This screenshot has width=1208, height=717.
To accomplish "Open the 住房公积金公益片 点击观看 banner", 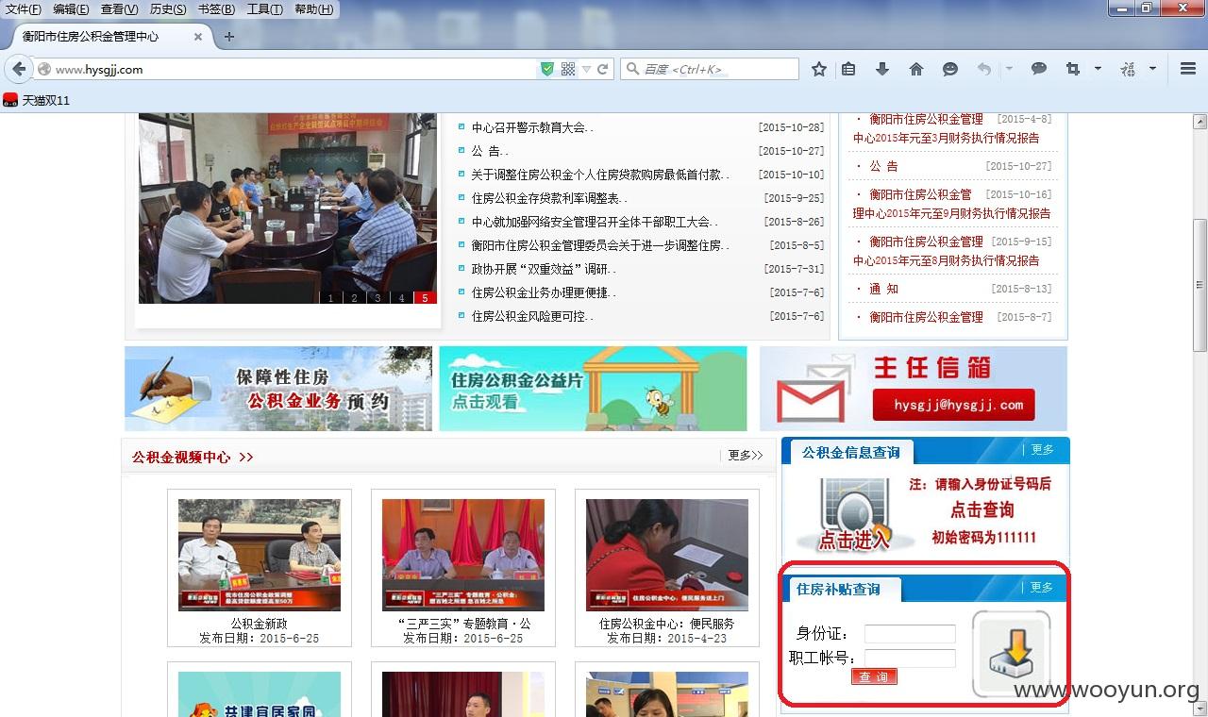I will click(593, 389).
